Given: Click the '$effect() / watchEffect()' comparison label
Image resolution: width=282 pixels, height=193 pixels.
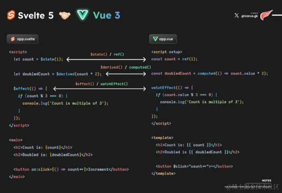Looking at the screenshot, I should [x=101, y=84].
